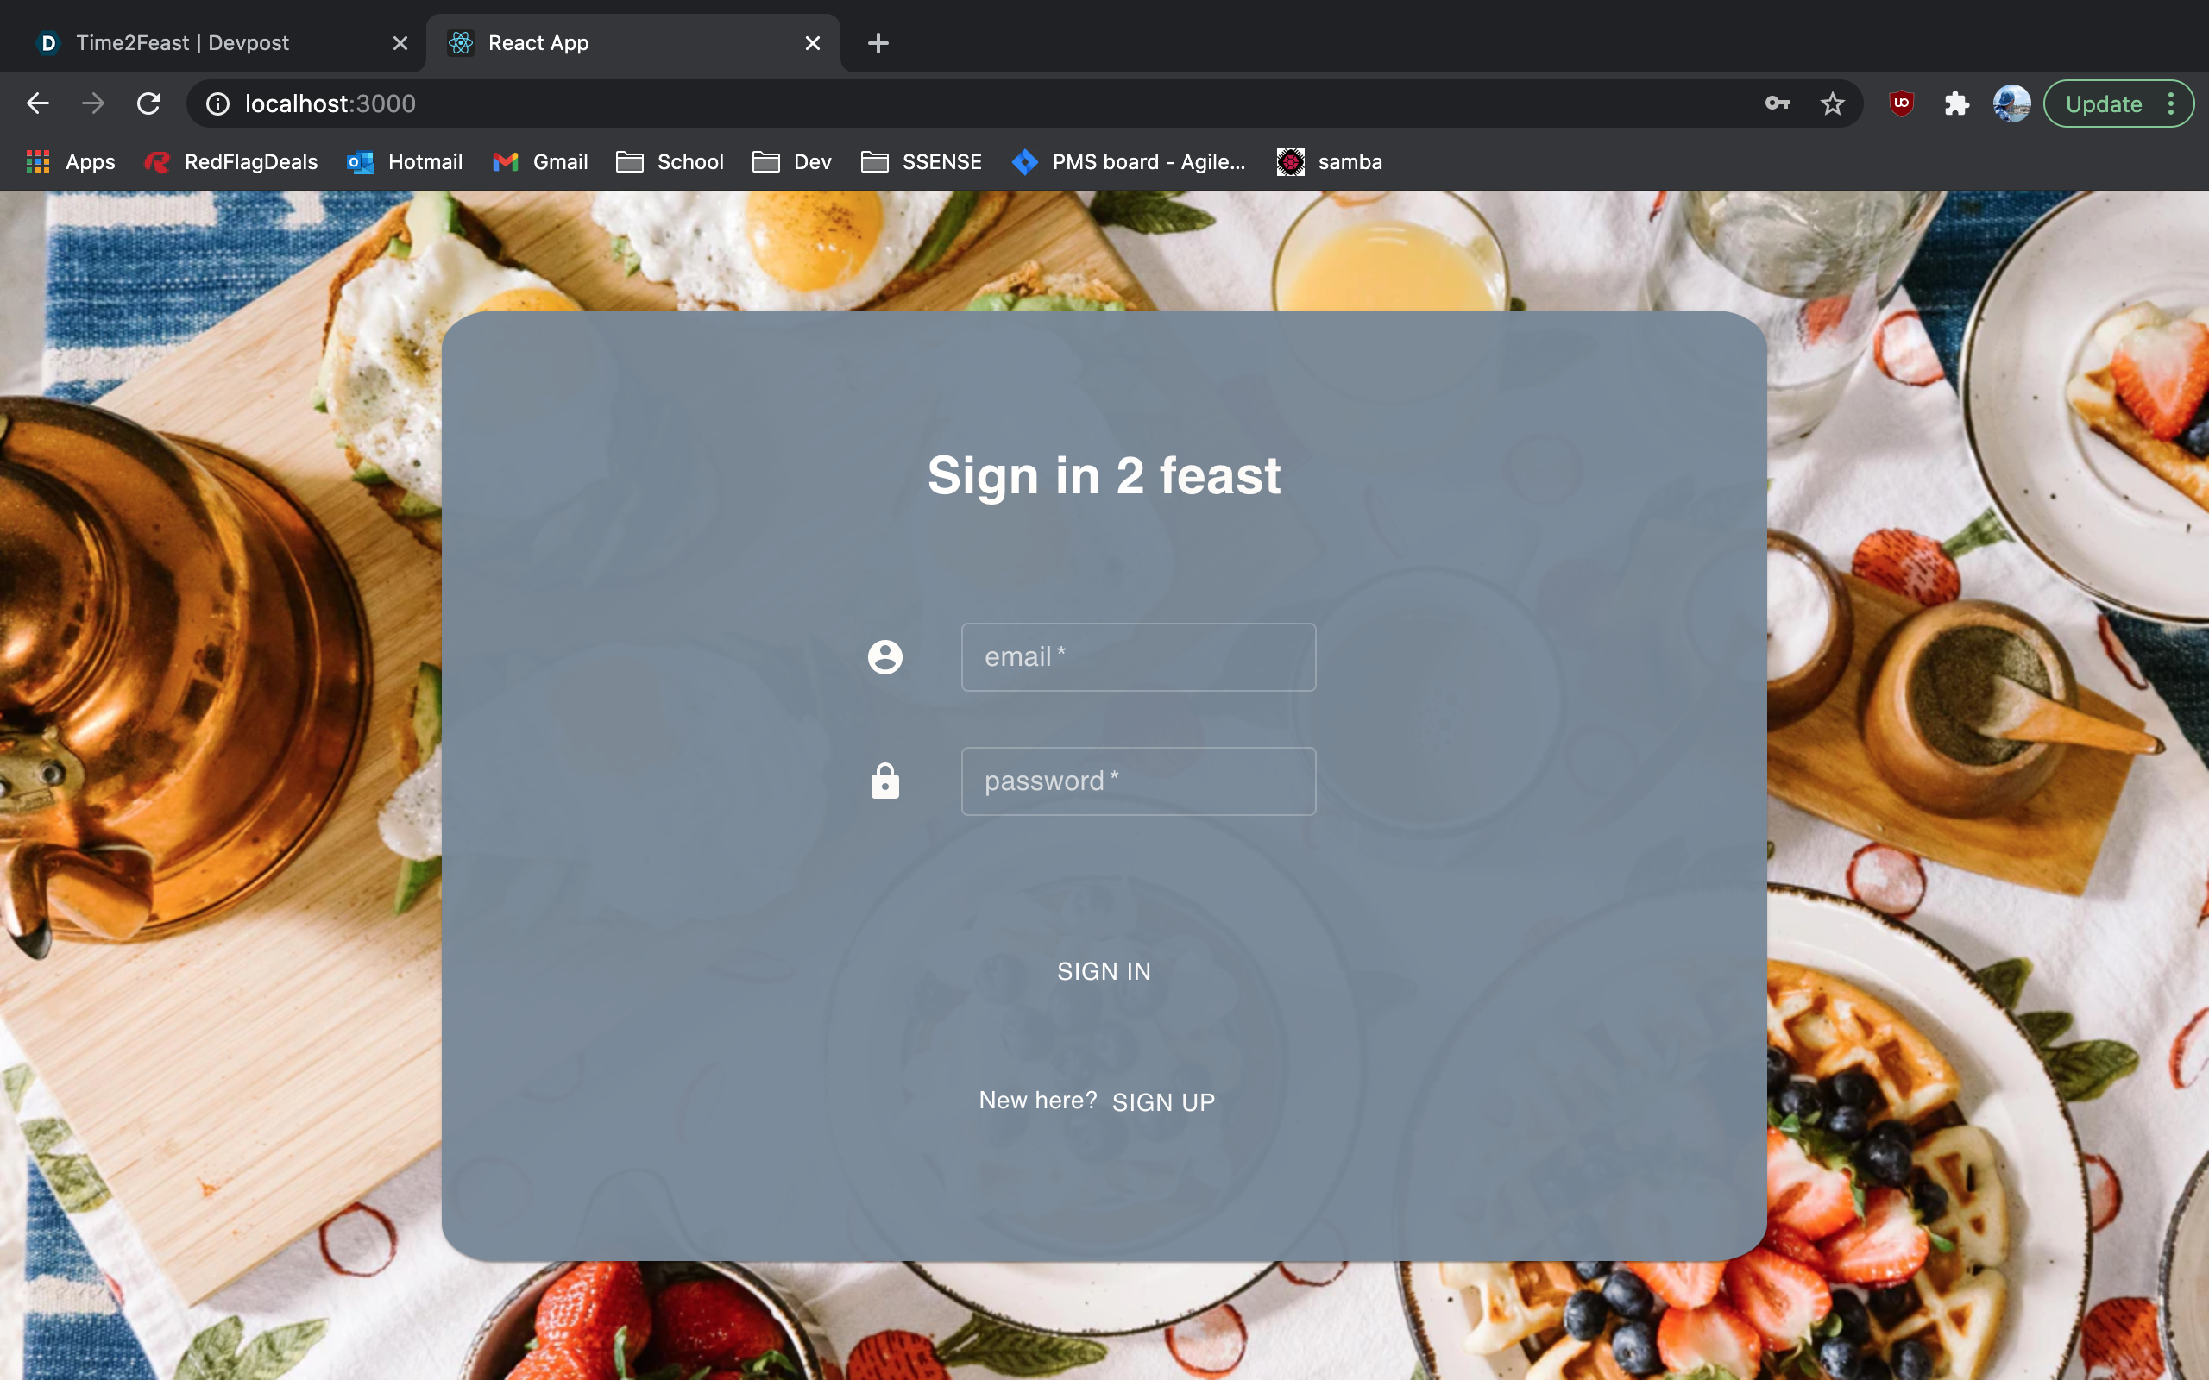Click the browser back arrow

37,104
